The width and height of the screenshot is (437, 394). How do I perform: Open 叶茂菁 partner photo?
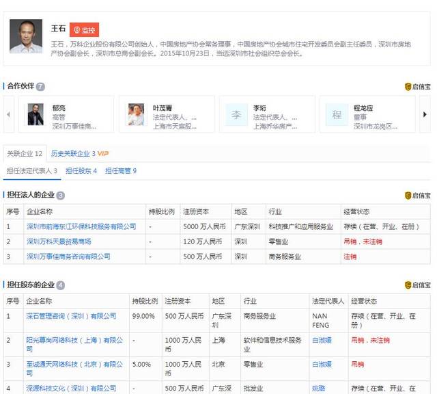click(136, 114)
